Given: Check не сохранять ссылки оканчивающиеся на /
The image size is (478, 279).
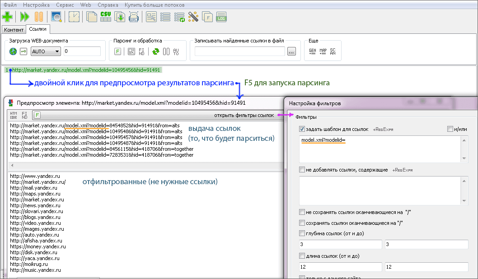Looking at the screenshot, I should (x=302, y=212).
